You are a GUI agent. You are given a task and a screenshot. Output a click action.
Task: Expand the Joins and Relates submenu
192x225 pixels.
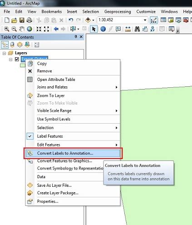pos(116,87)
